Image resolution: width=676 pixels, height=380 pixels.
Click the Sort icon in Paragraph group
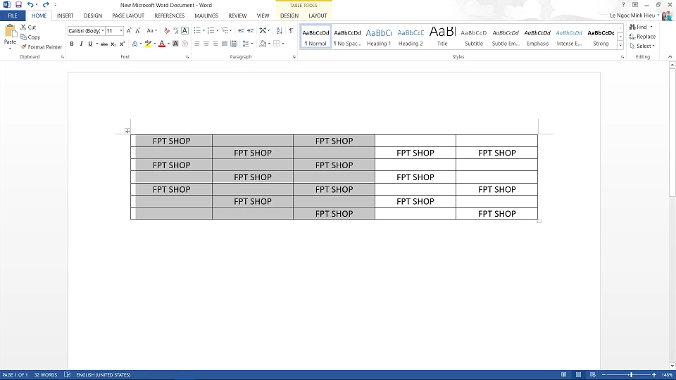click(279, 30)
